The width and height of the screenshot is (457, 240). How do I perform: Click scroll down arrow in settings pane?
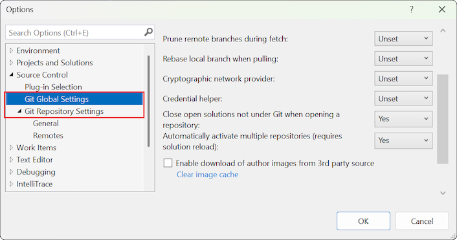443,193
